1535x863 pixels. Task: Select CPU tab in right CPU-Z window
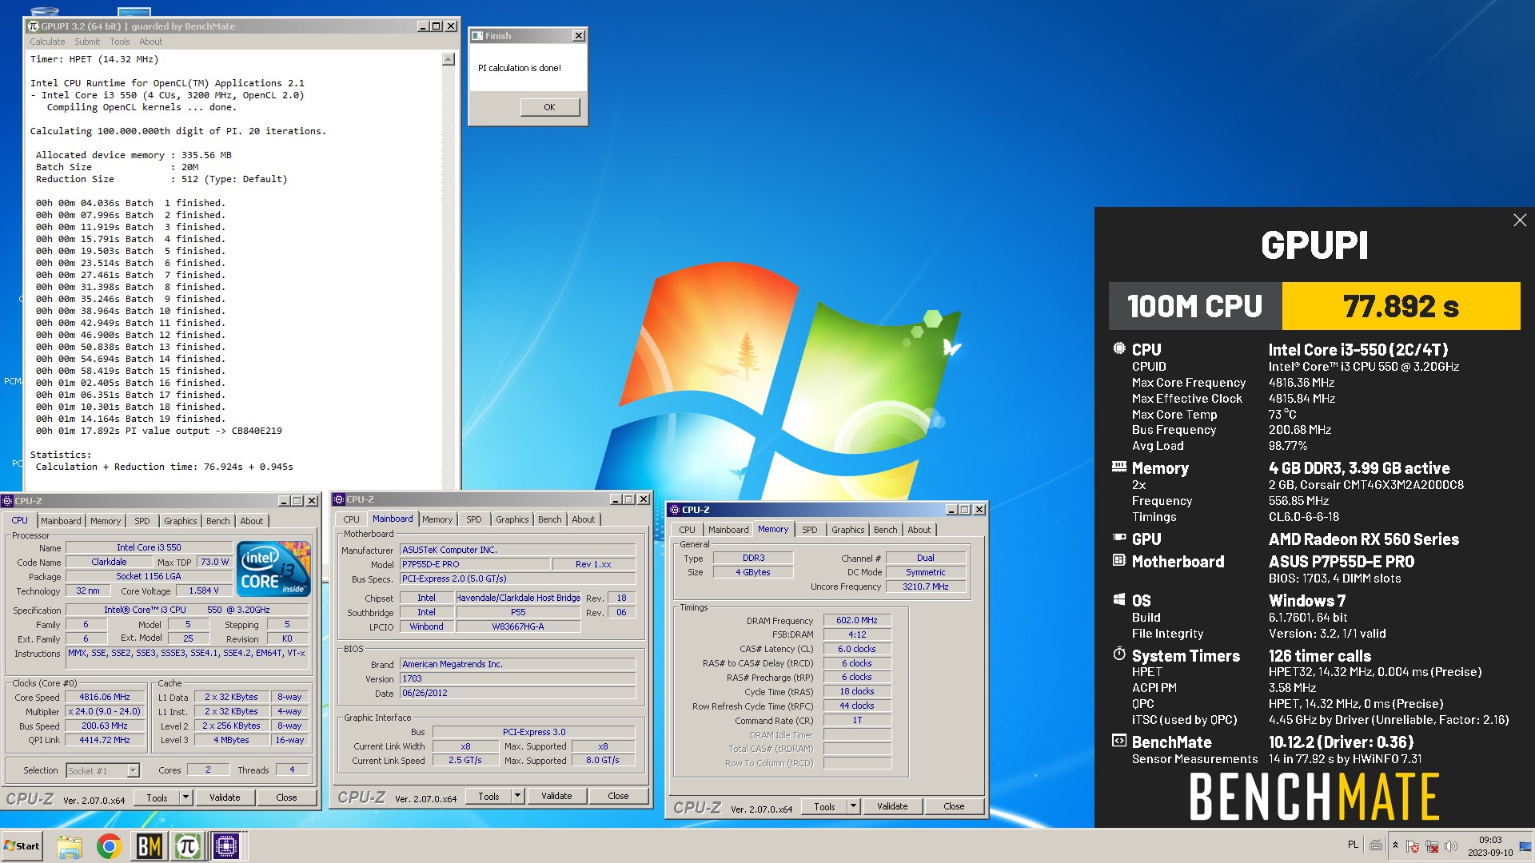coord(687,530)
